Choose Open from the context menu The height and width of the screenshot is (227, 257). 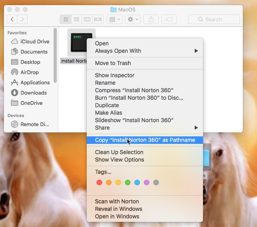(145, 43)
